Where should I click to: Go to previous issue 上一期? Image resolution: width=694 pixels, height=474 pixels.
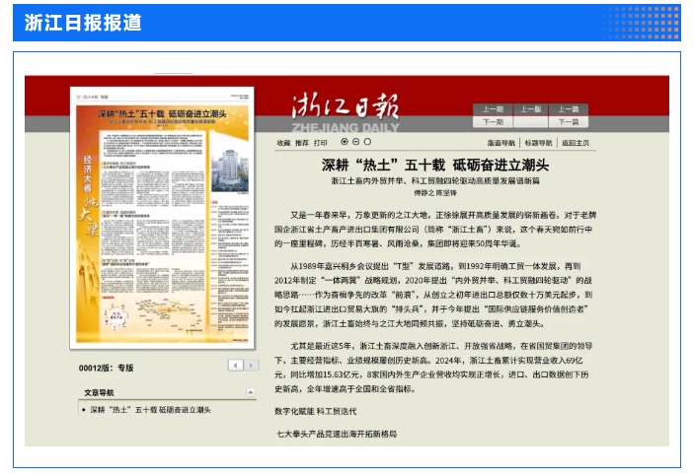(x=493, y=109)
